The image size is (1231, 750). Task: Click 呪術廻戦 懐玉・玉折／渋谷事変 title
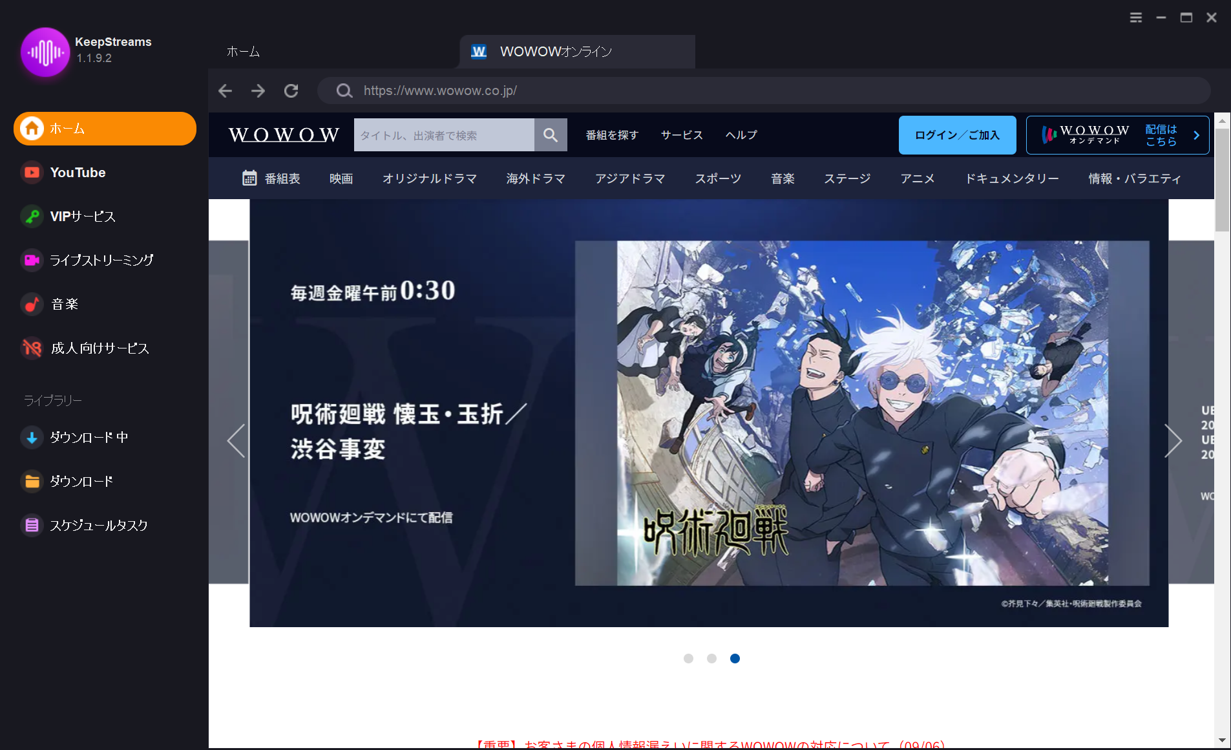tap(408, 431)
